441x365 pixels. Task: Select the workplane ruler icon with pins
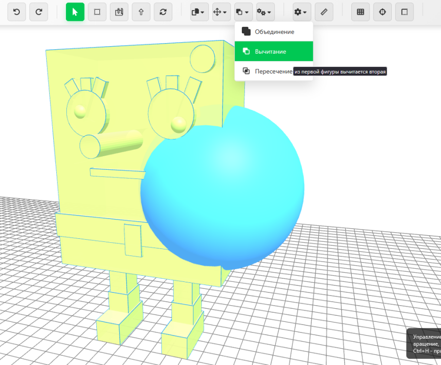(119, 12)
